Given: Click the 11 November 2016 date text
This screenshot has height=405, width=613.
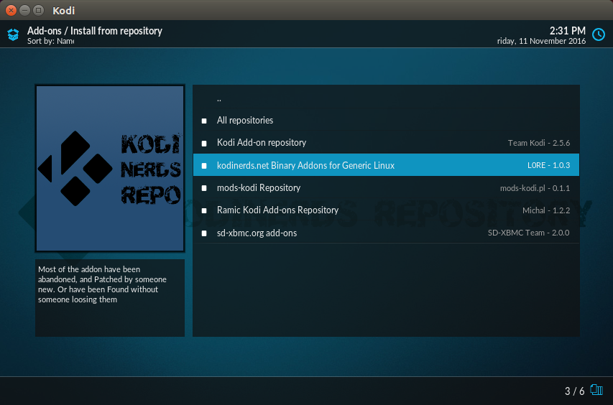Looking at the screenshot, I should (552, 41).
